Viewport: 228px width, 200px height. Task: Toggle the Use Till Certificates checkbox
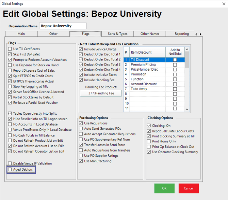tap(10, 49)
